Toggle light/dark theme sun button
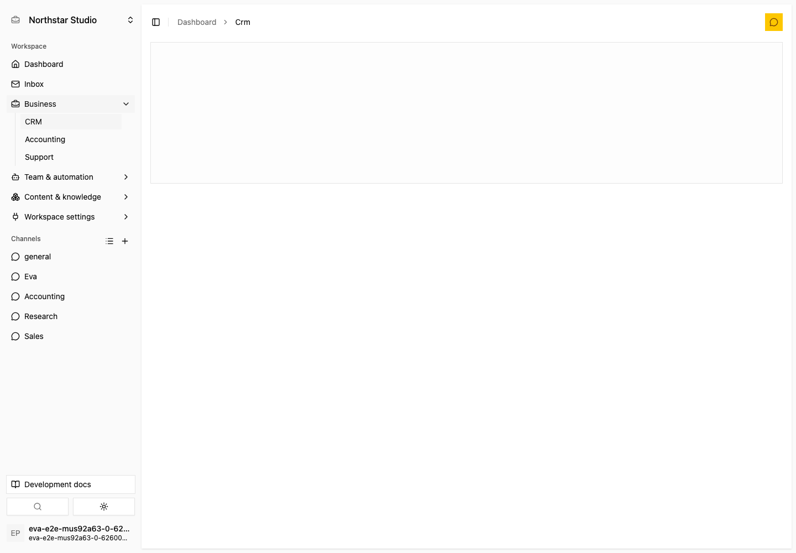The height and width of the screenshot is (553, 796). click(x=104, y=507)
